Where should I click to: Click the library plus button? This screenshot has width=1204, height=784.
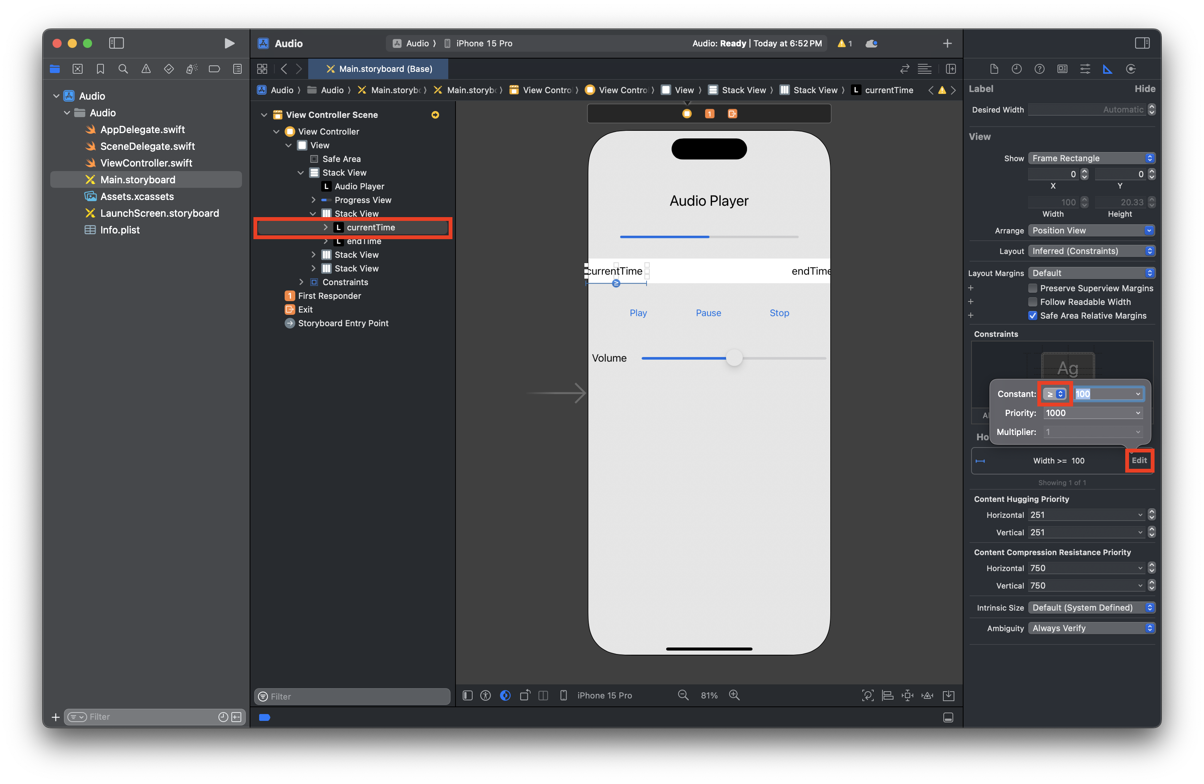click(x=947, y=43)
